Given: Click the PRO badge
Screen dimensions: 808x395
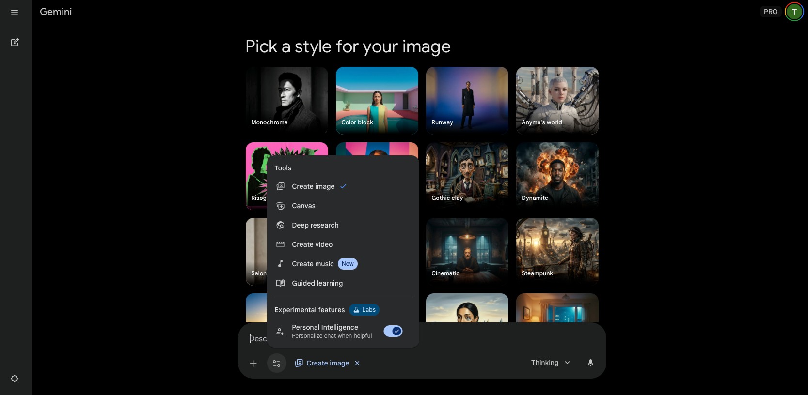Looking at the screenshot, I should point(771,12).
